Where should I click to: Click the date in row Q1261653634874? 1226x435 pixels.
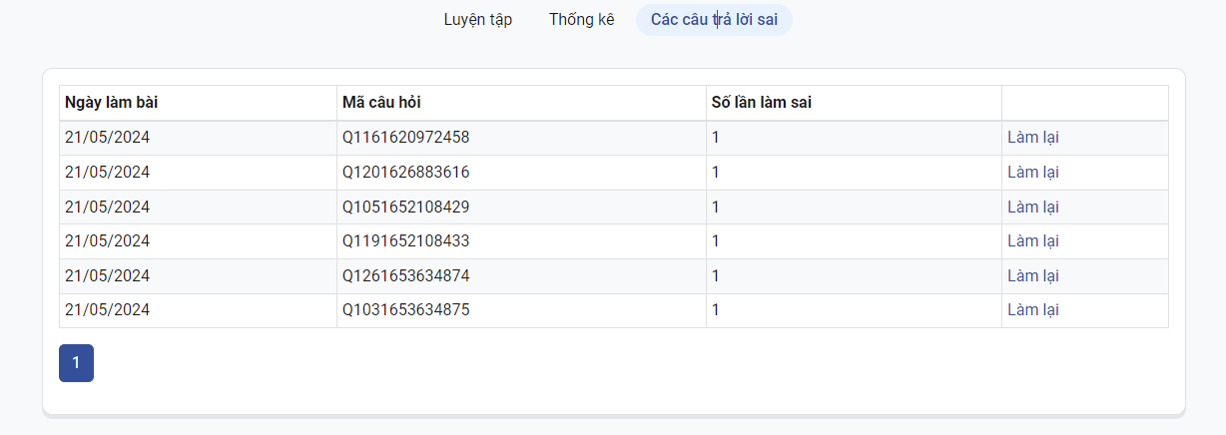[x=107, y=276]
